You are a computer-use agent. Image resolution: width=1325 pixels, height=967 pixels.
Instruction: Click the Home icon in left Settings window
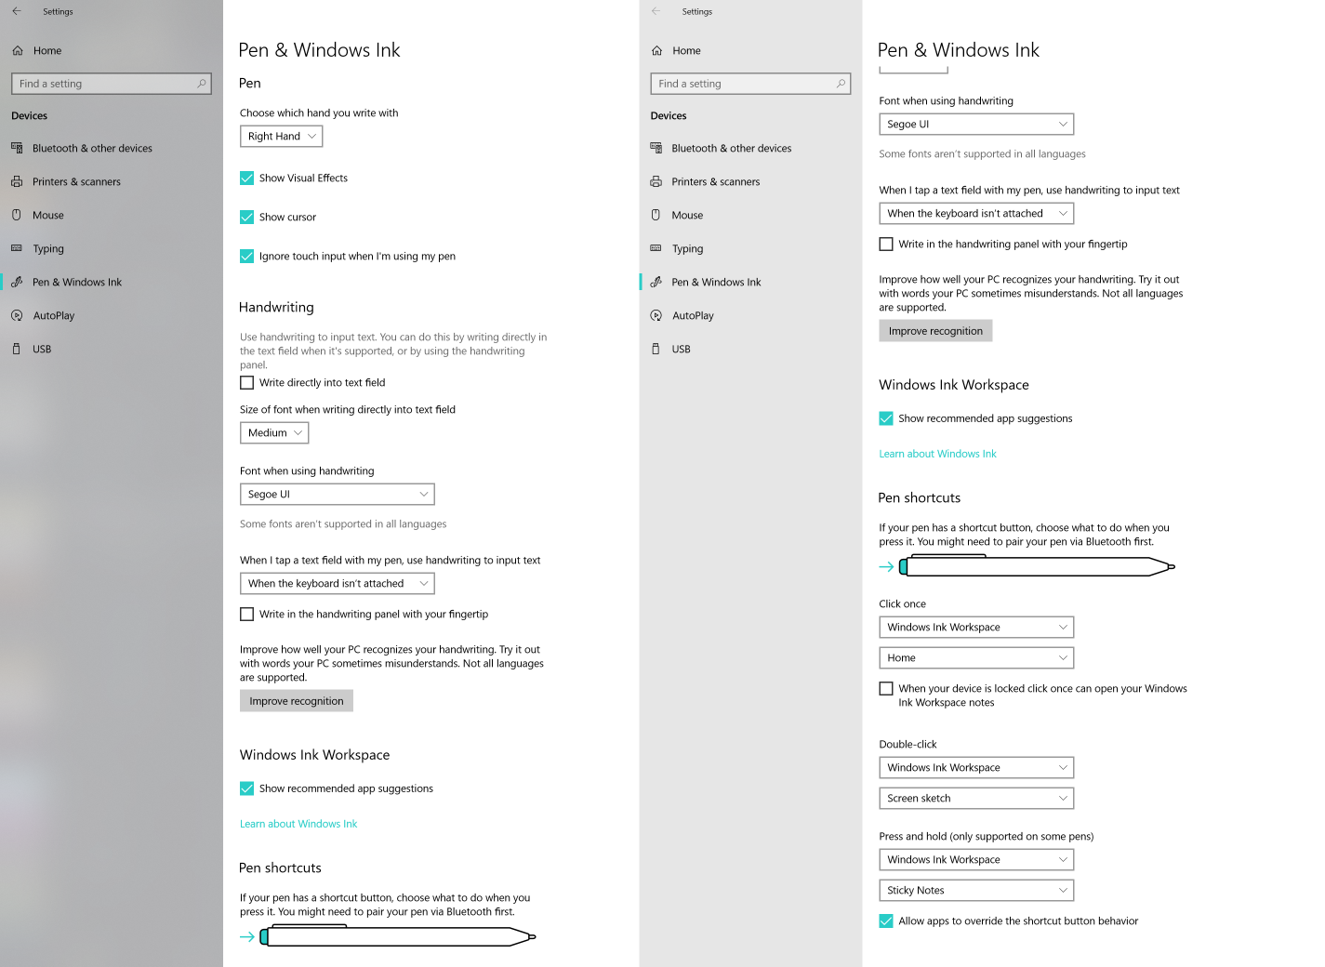pyautogui.click(x=18, y=51)
